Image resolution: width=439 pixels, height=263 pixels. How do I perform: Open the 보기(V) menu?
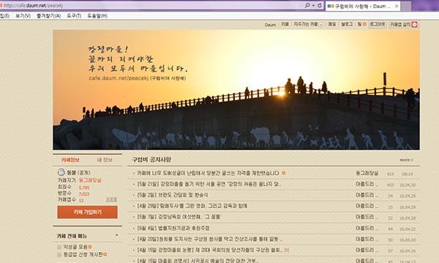[23, 16]
